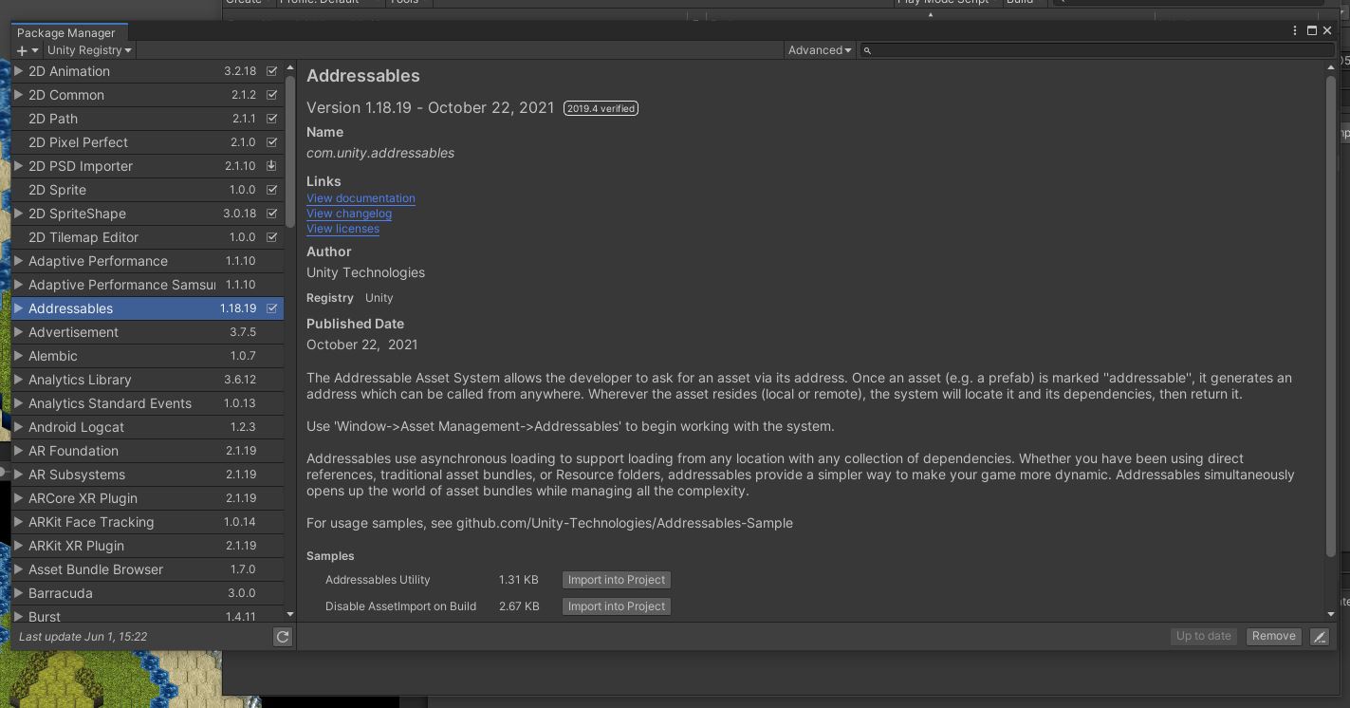Image resolution: width=1350 pixels, height=708 pixels.
Task: Expand versions of 2D Common package
Action: tap(18, 95)
